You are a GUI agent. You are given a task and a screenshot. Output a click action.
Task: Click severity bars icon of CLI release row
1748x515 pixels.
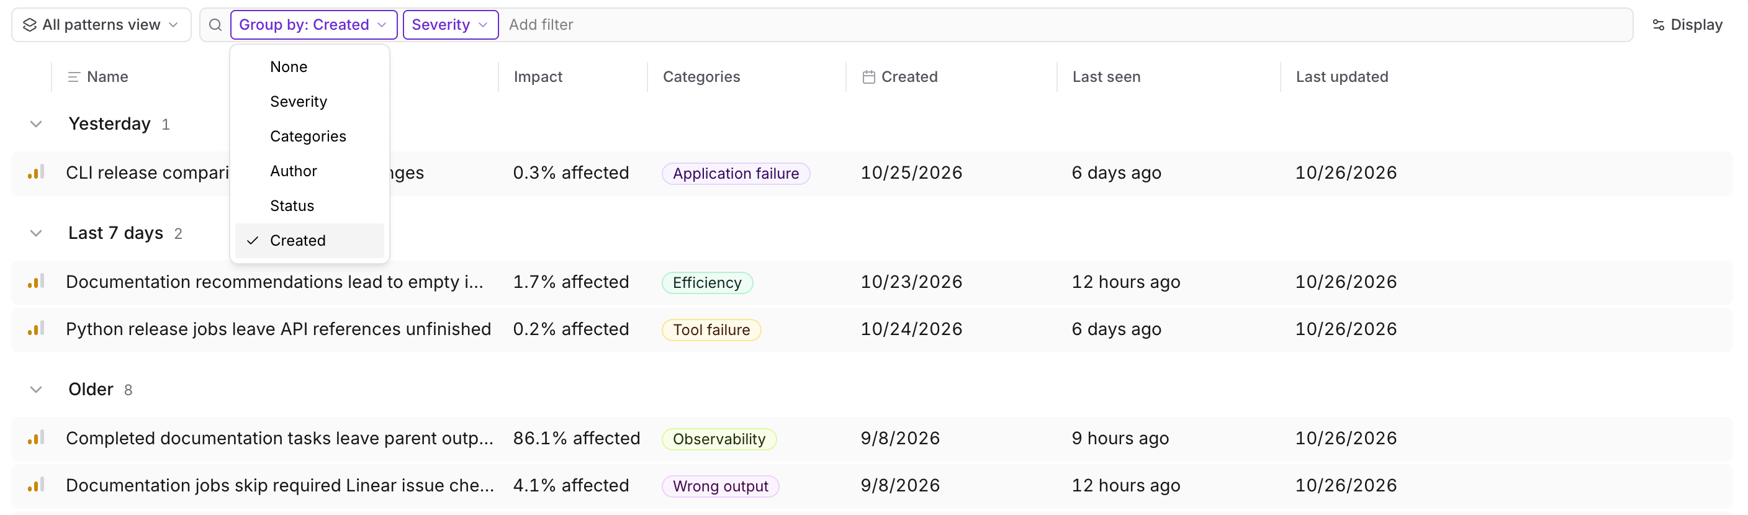pos(36,172)
